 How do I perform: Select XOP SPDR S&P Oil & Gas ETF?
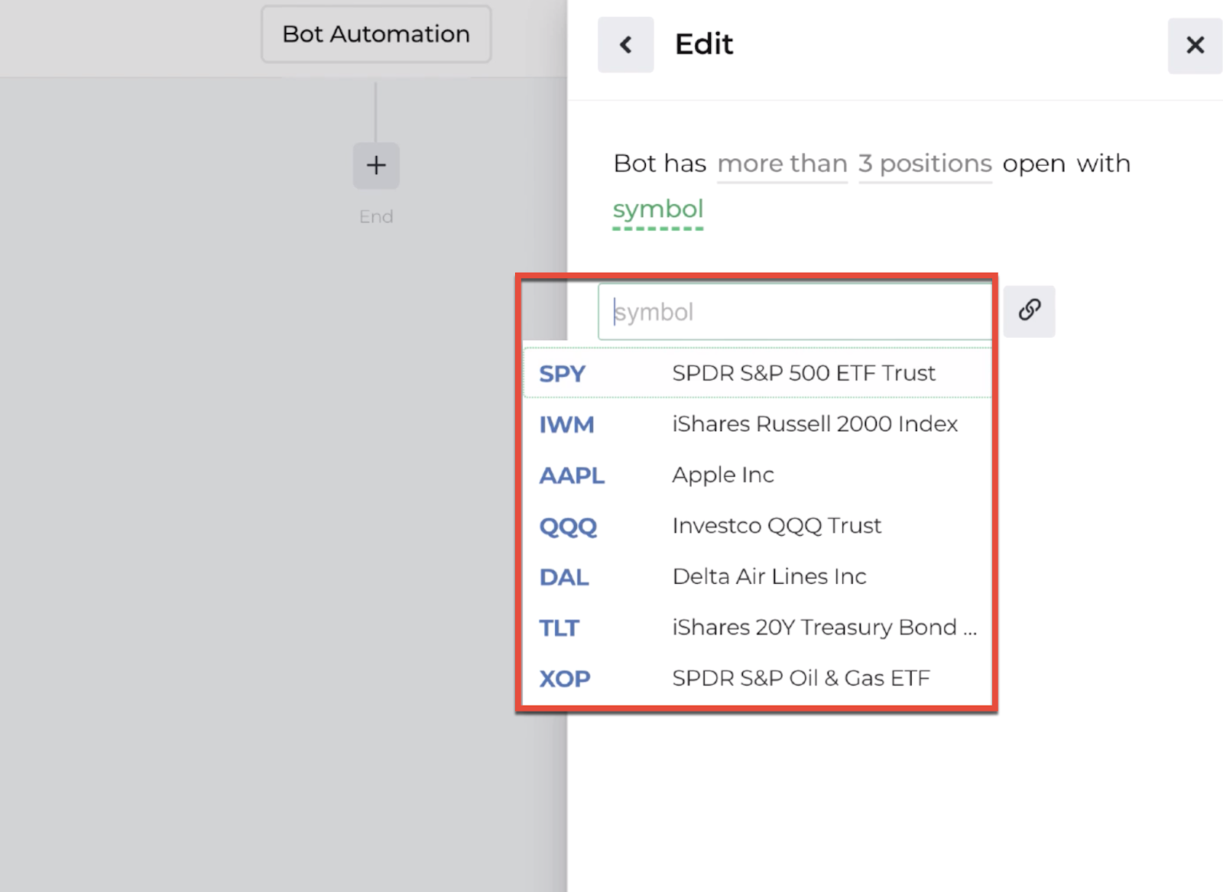[x=757, y=678]
